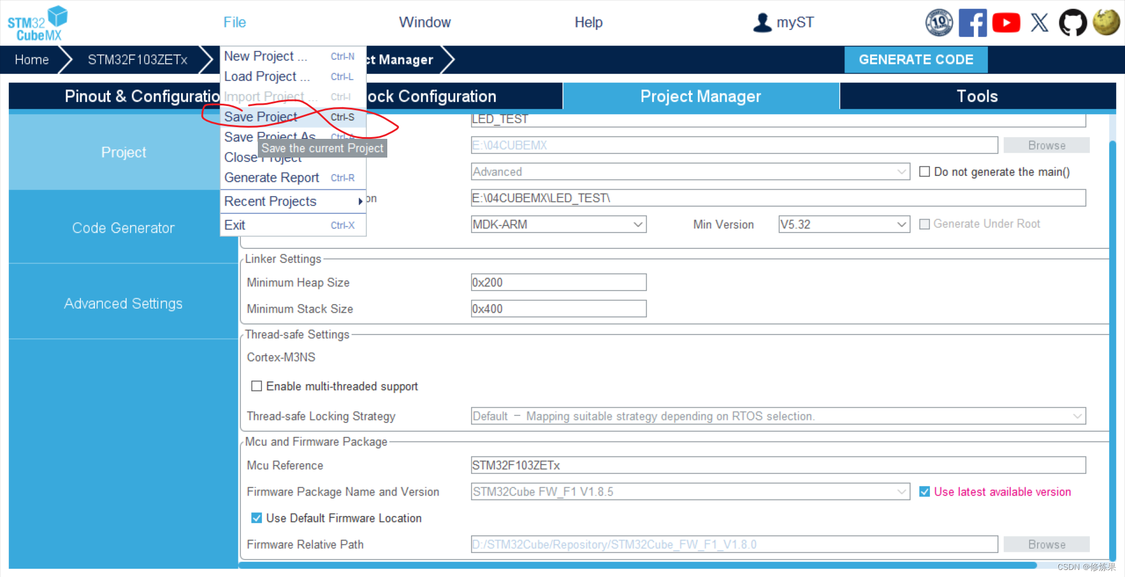Open the 10-year anniversary badge icon

[939, 23]
